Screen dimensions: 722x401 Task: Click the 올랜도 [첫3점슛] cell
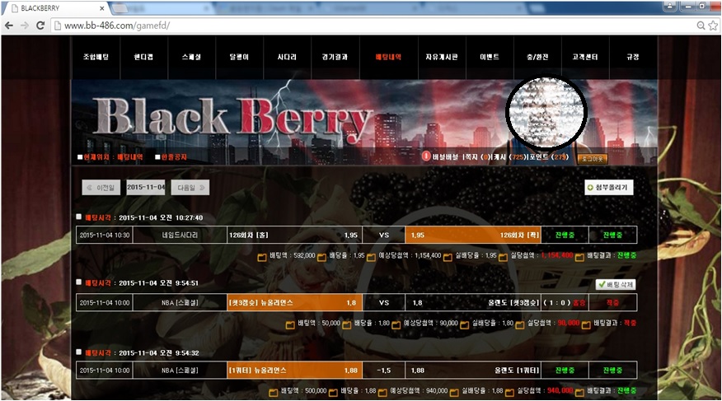tap(473, 302)
